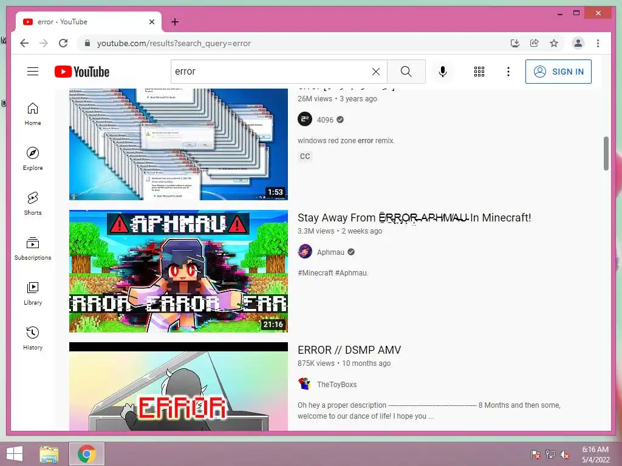Click TheToyBoxs channel avatar
The height and width of the screenshot is (466, 622).
click(305, 383)
